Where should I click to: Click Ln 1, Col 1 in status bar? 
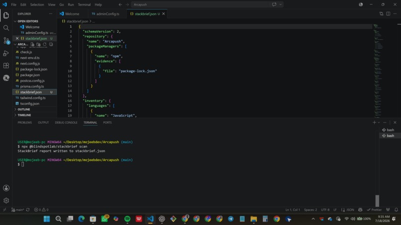coord(293,210)
